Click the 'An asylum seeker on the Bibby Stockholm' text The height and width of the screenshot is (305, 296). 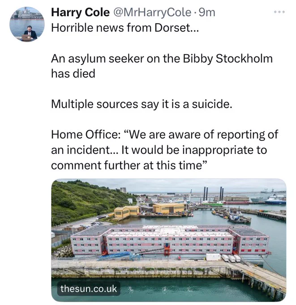click(x=162, y=58)
